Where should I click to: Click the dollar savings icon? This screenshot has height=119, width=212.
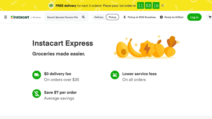(37, 94)
